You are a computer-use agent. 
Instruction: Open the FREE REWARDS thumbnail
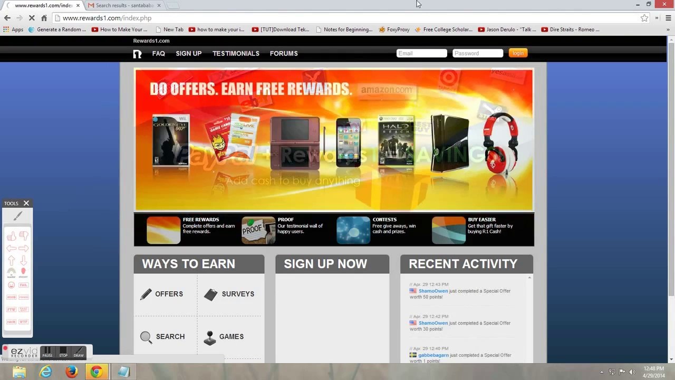click(163, 230)
